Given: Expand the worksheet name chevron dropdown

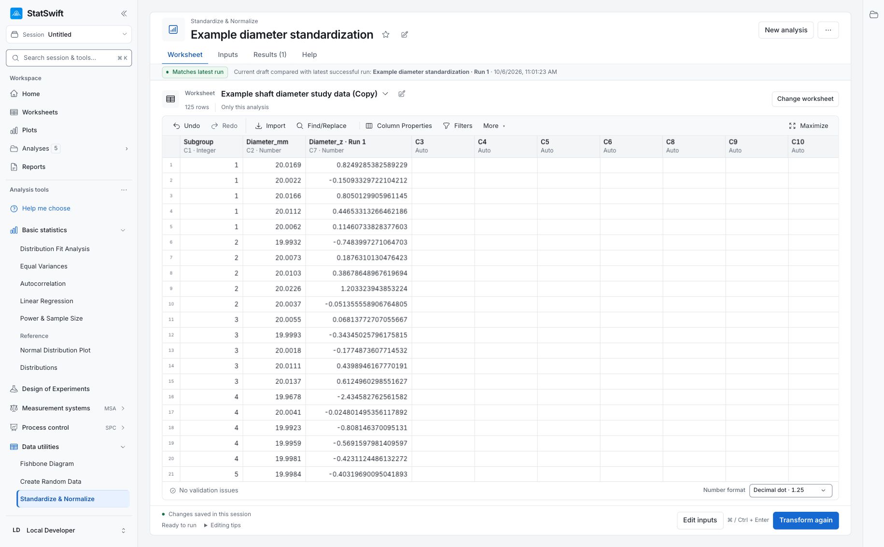Looking at the screenshot, I should pos(385,94).
